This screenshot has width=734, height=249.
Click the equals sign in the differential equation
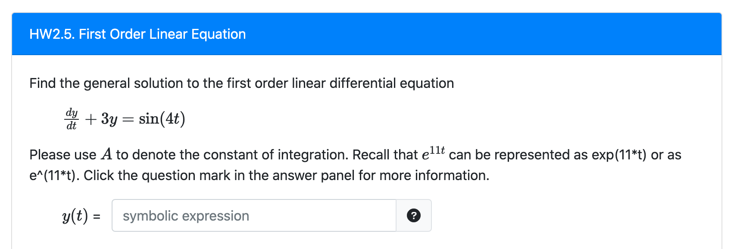coord(128,120)
